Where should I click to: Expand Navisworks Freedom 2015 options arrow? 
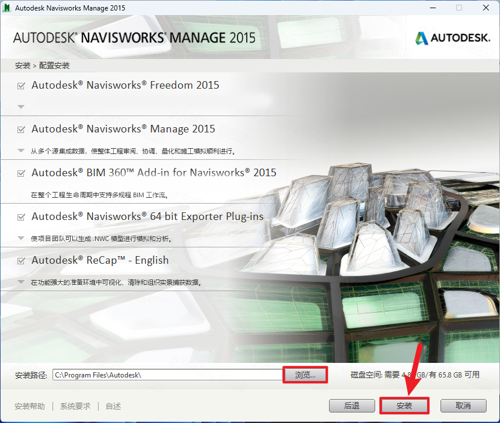21,107
